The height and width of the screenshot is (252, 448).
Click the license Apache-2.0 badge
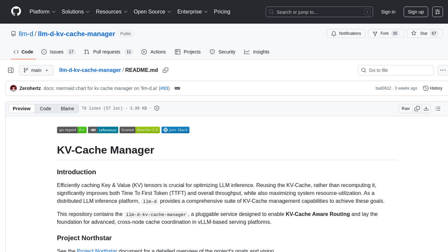140,130
